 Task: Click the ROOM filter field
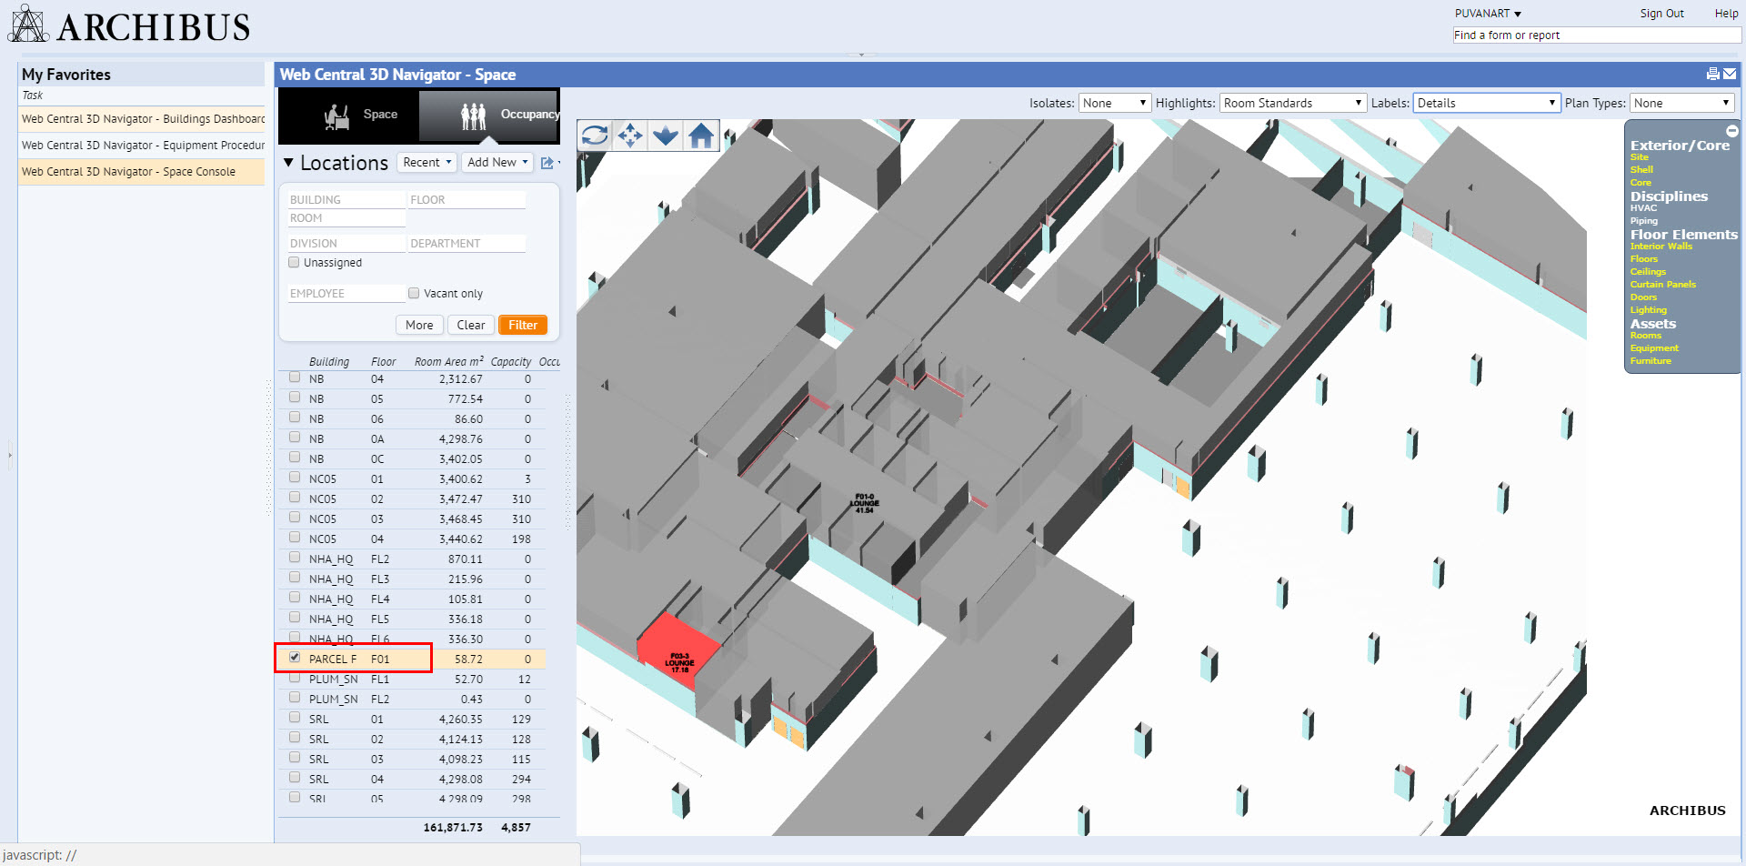(346, 218)
